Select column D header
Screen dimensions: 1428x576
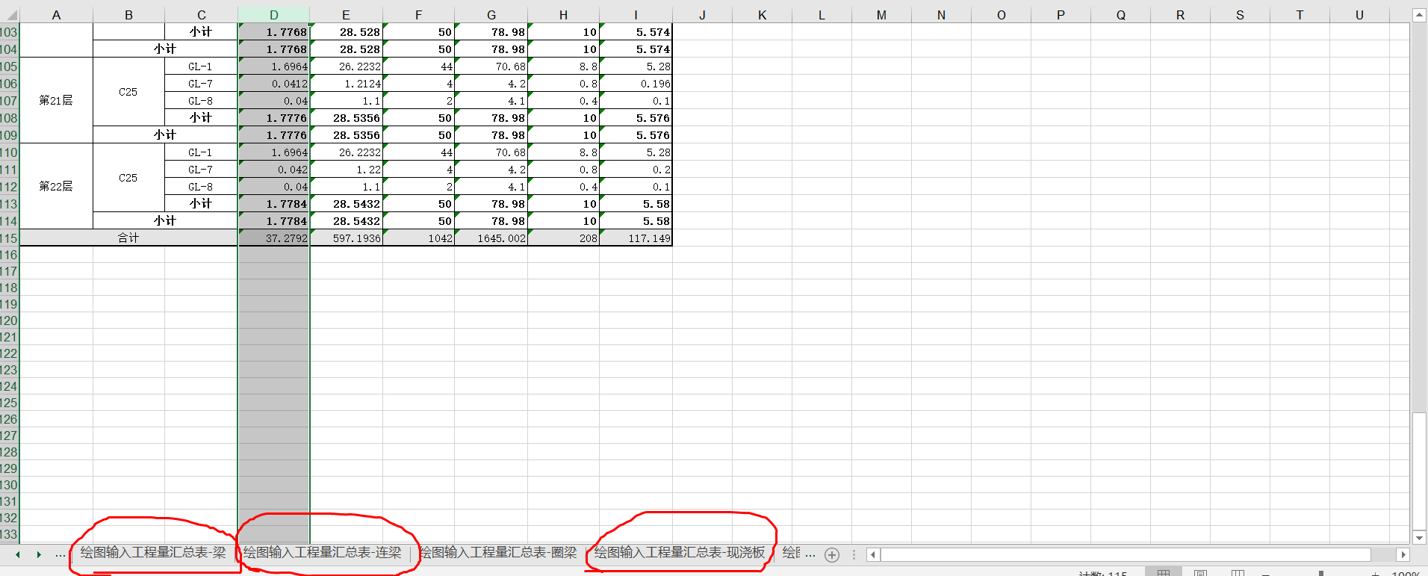coord(273,15)
